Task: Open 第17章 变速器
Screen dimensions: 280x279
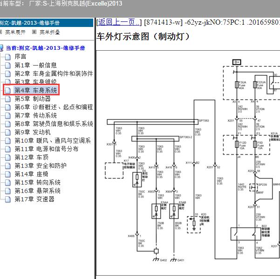Action: point(34,199)
